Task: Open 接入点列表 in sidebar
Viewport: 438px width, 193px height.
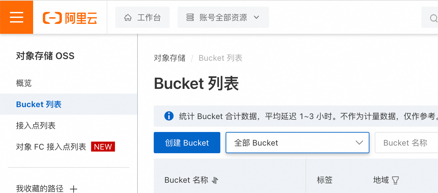Action: pos(36,125)
